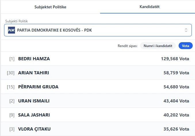
Task: Expand the Subjekti Politik dropdown chevron
Action: click(x=186, y=30)
